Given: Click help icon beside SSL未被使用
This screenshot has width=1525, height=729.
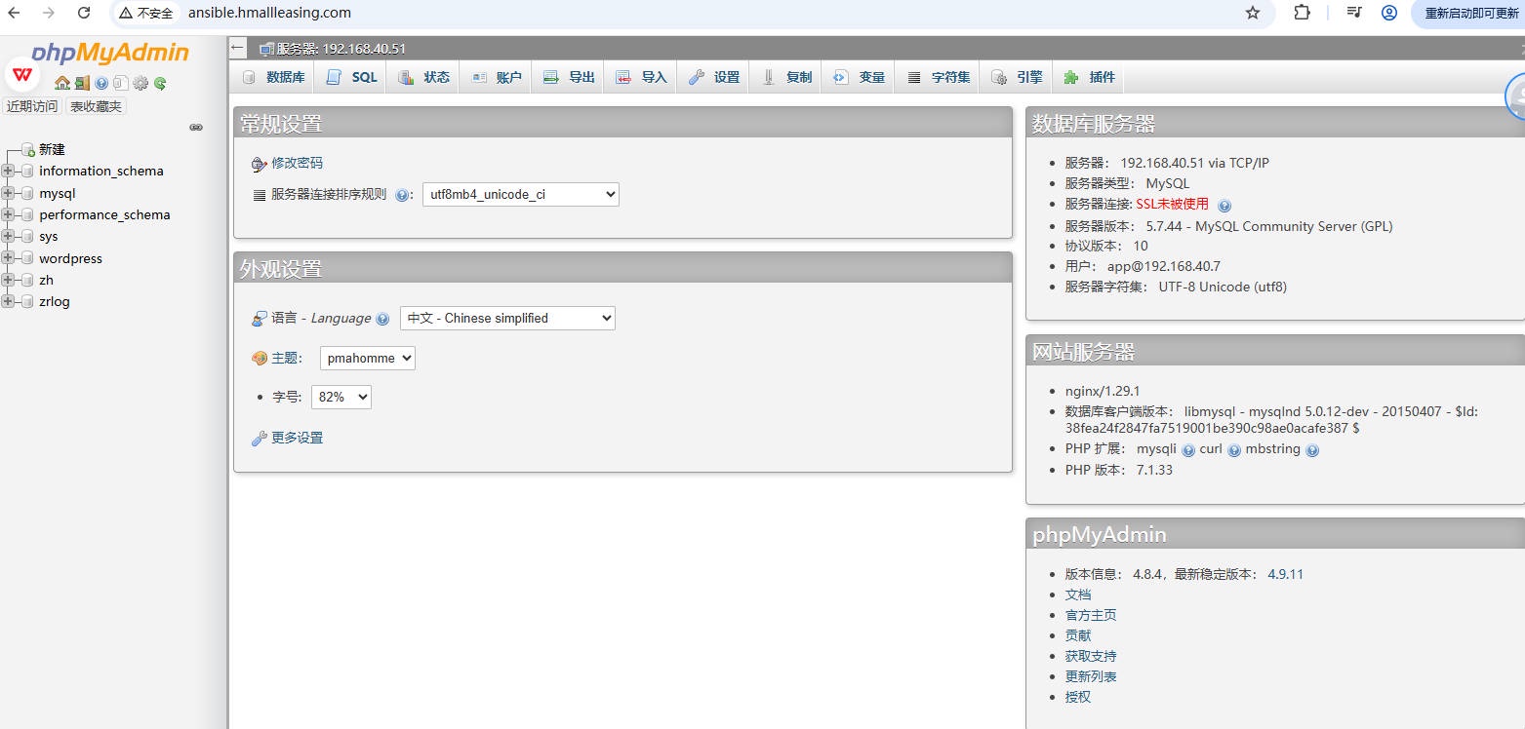Looking at the screenshot, I should (1224, 206).
